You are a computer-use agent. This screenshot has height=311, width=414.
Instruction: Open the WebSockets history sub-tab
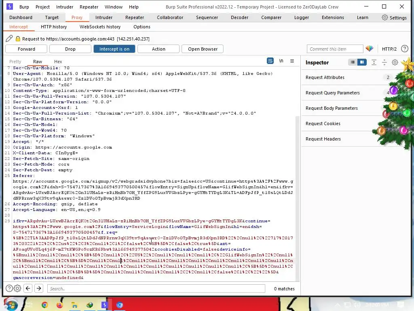coord(100,27)
